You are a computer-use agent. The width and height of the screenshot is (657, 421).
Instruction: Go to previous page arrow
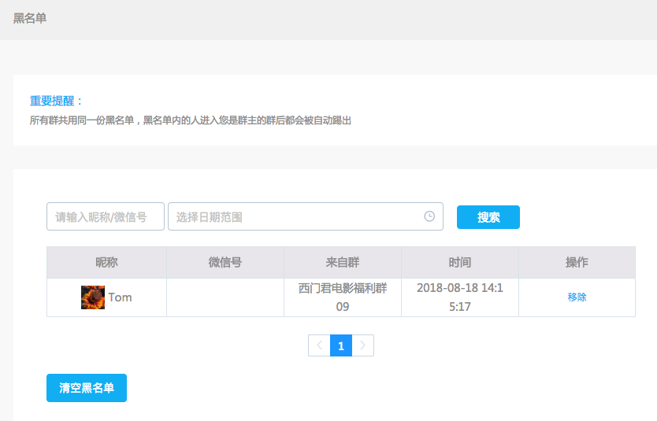[319, 345]
